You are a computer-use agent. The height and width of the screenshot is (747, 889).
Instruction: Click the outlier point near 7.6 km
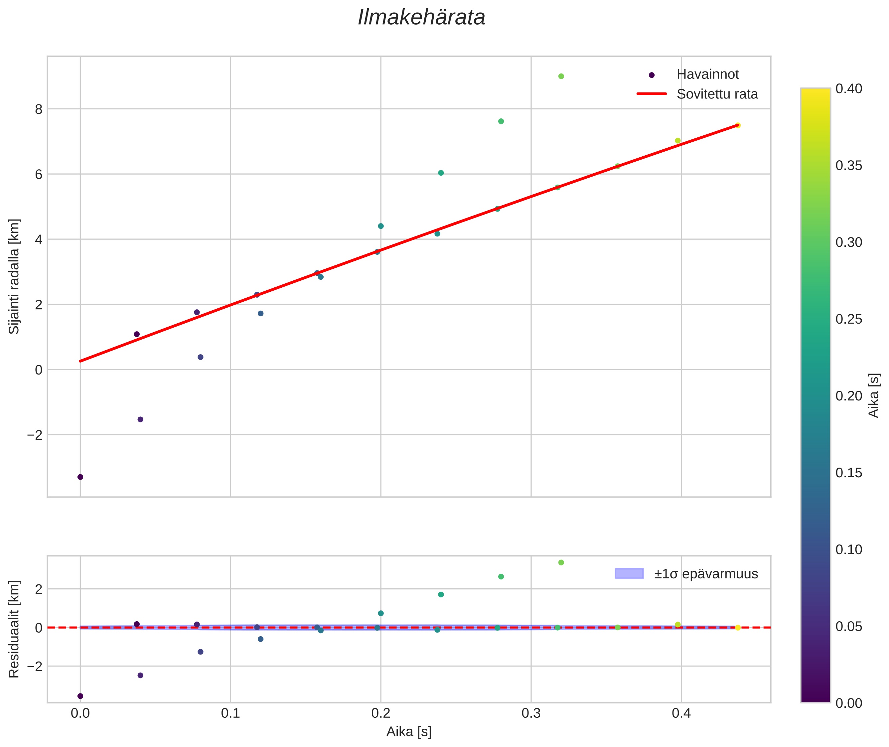coord(501,121)
